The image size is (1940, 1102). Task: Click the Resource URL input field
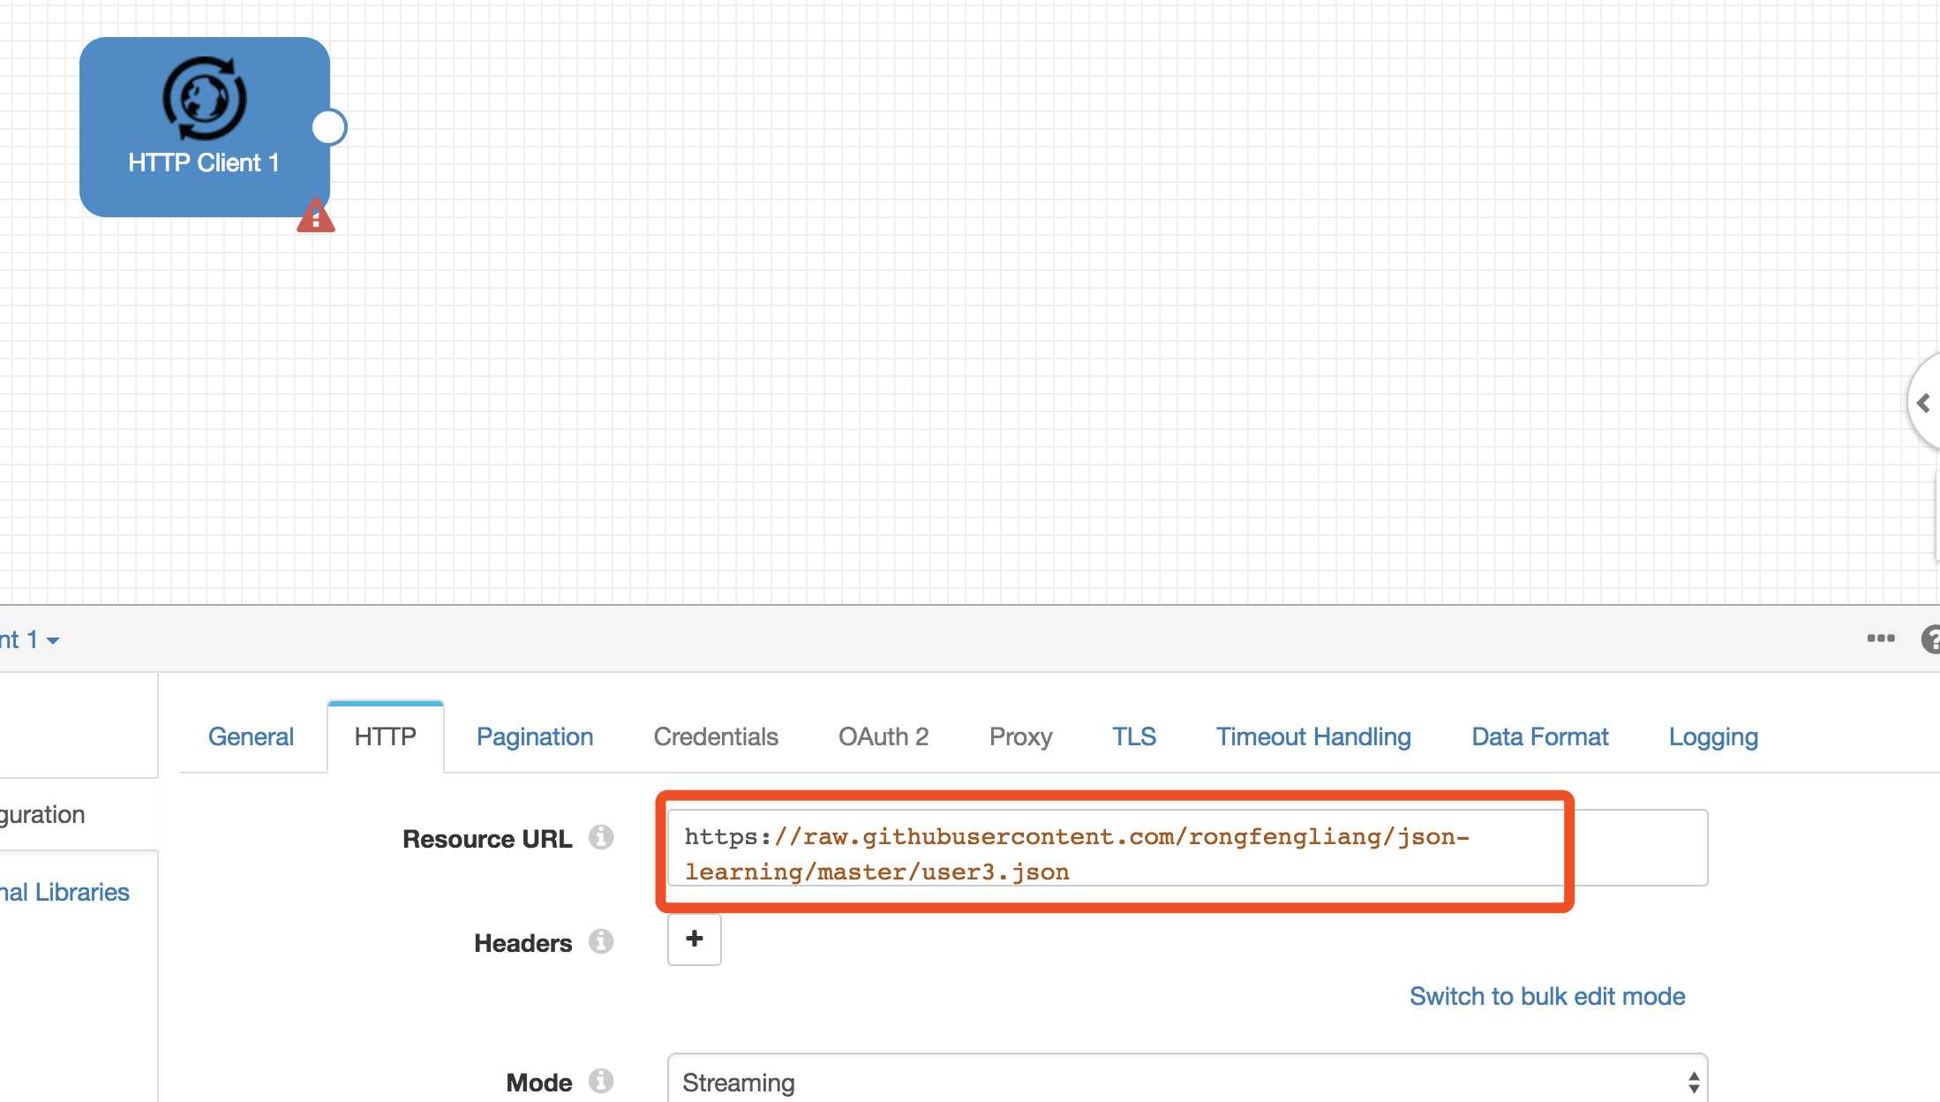(1187, 848)
